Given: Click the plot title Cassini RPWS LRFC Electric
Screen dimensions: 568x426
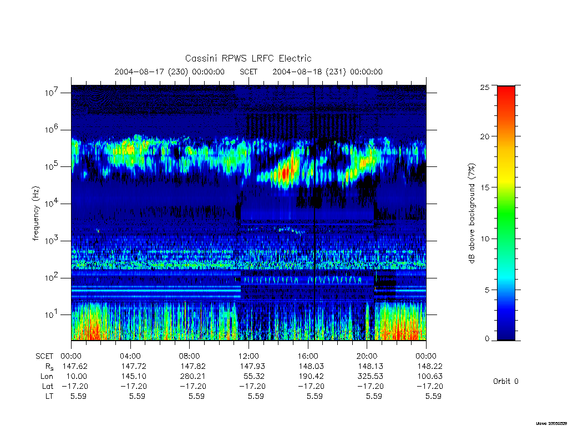Looking at the screenshot, I should coord(248,58).
